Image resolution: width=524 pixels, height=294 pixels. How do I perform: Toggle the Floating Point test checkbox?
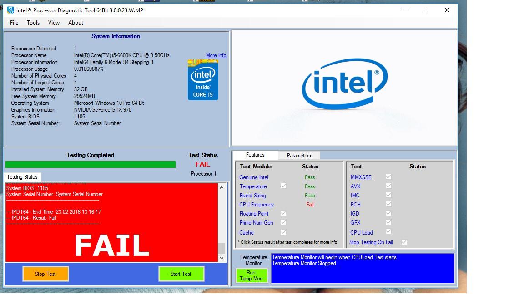283,213
